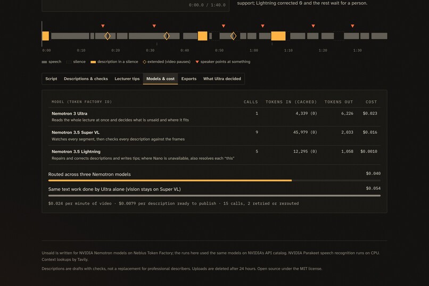Click the tokens-out value 6,226
The image size is (429, 286).
coord(347,113)
